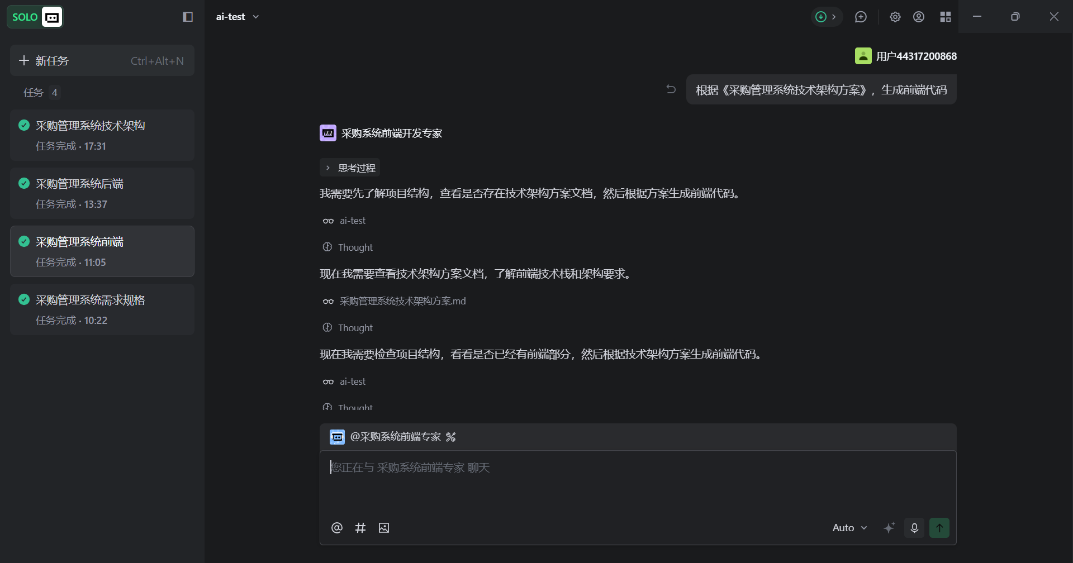1073x563 pixels.
Task: Click the username 用户44317200868
Action: pos(917,56)
